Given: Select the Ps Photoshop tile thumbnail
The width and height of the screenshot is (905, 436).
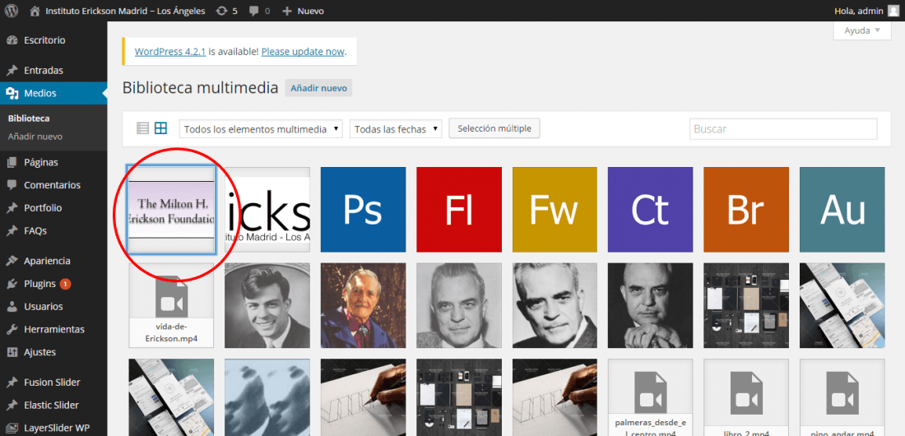Looking at the screenshot, I should pyautogui.click(x=363, y=210).
